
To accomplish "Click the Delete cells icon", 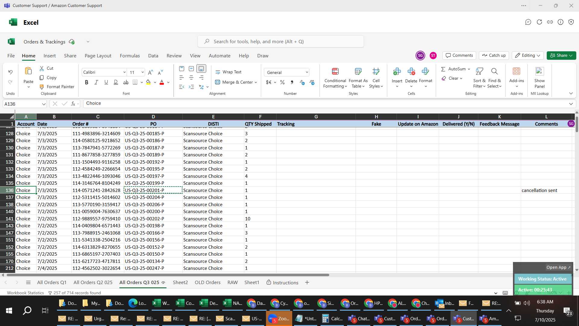I will 411,72.
